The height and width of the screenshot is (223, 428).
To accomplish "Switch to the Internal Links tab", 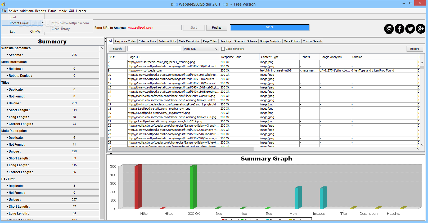I will coord(168,41).
